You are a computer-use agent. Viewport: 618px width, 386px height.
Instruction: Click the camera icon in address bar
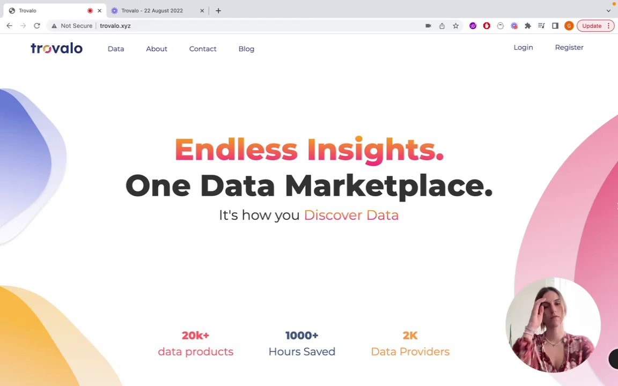[x=428, y=26]
